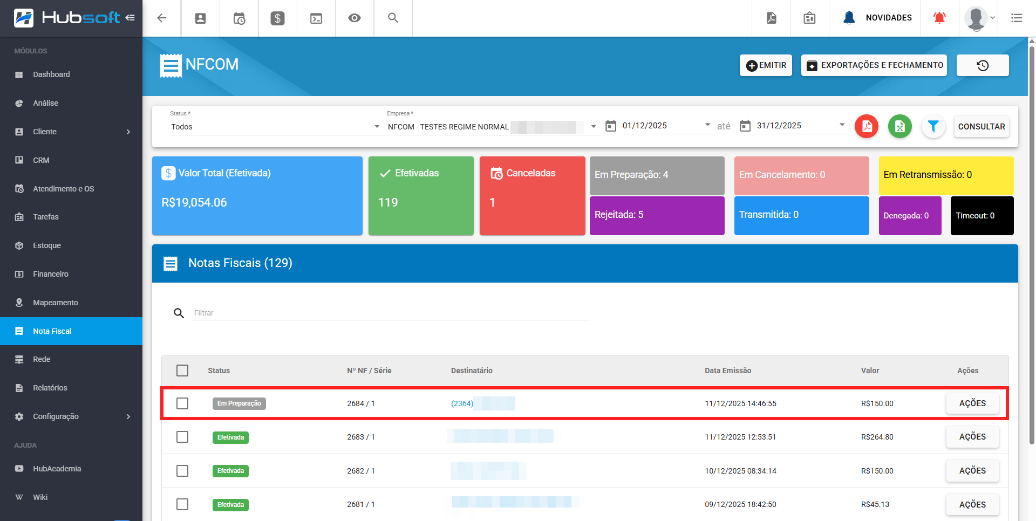Select the Valor Total (Efetivada) card

pos(257,196)
